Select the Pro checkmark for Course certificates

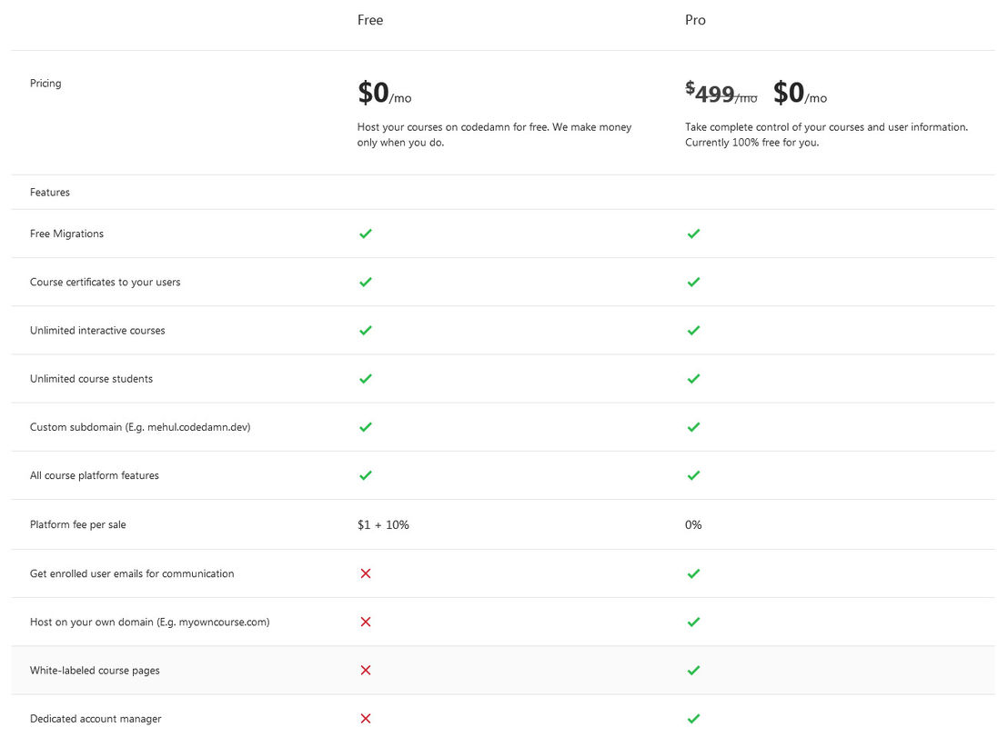click(x=693, y=282)
